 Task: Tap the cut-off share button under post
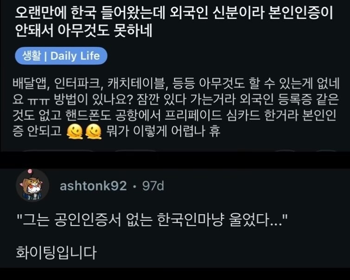pos(326,150)
